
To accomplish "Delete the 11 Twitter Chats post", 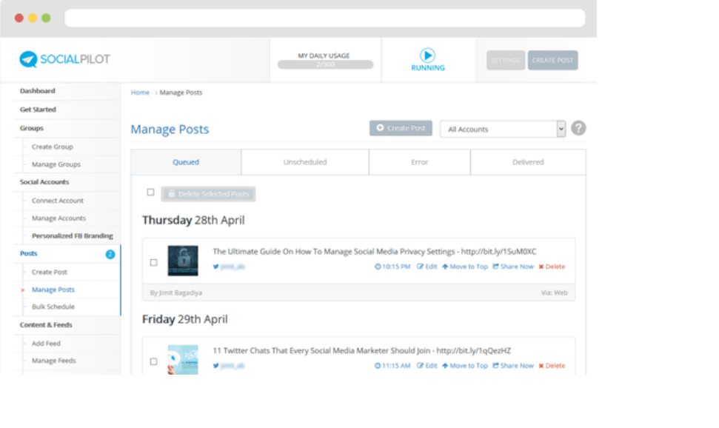I will click(552, 366).
